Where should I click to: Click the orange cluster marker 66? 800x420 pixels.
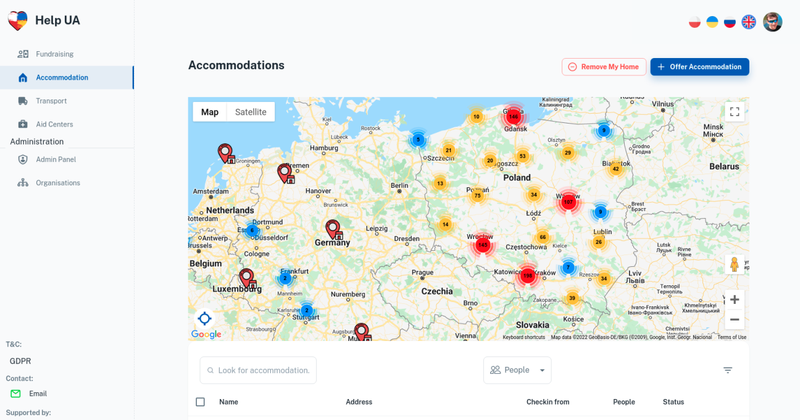[543, 237]
